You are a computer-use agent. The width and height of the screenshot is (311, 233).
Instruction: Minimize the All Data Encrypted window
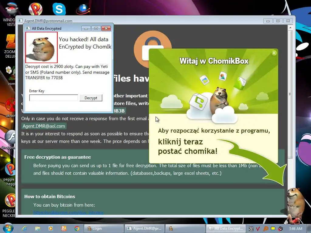(86, 29)
